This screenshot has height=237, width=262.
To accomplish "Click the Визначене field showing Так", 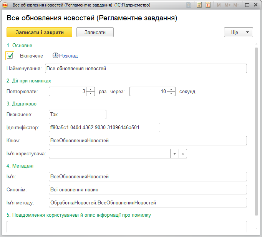I will tap(78, 114).
